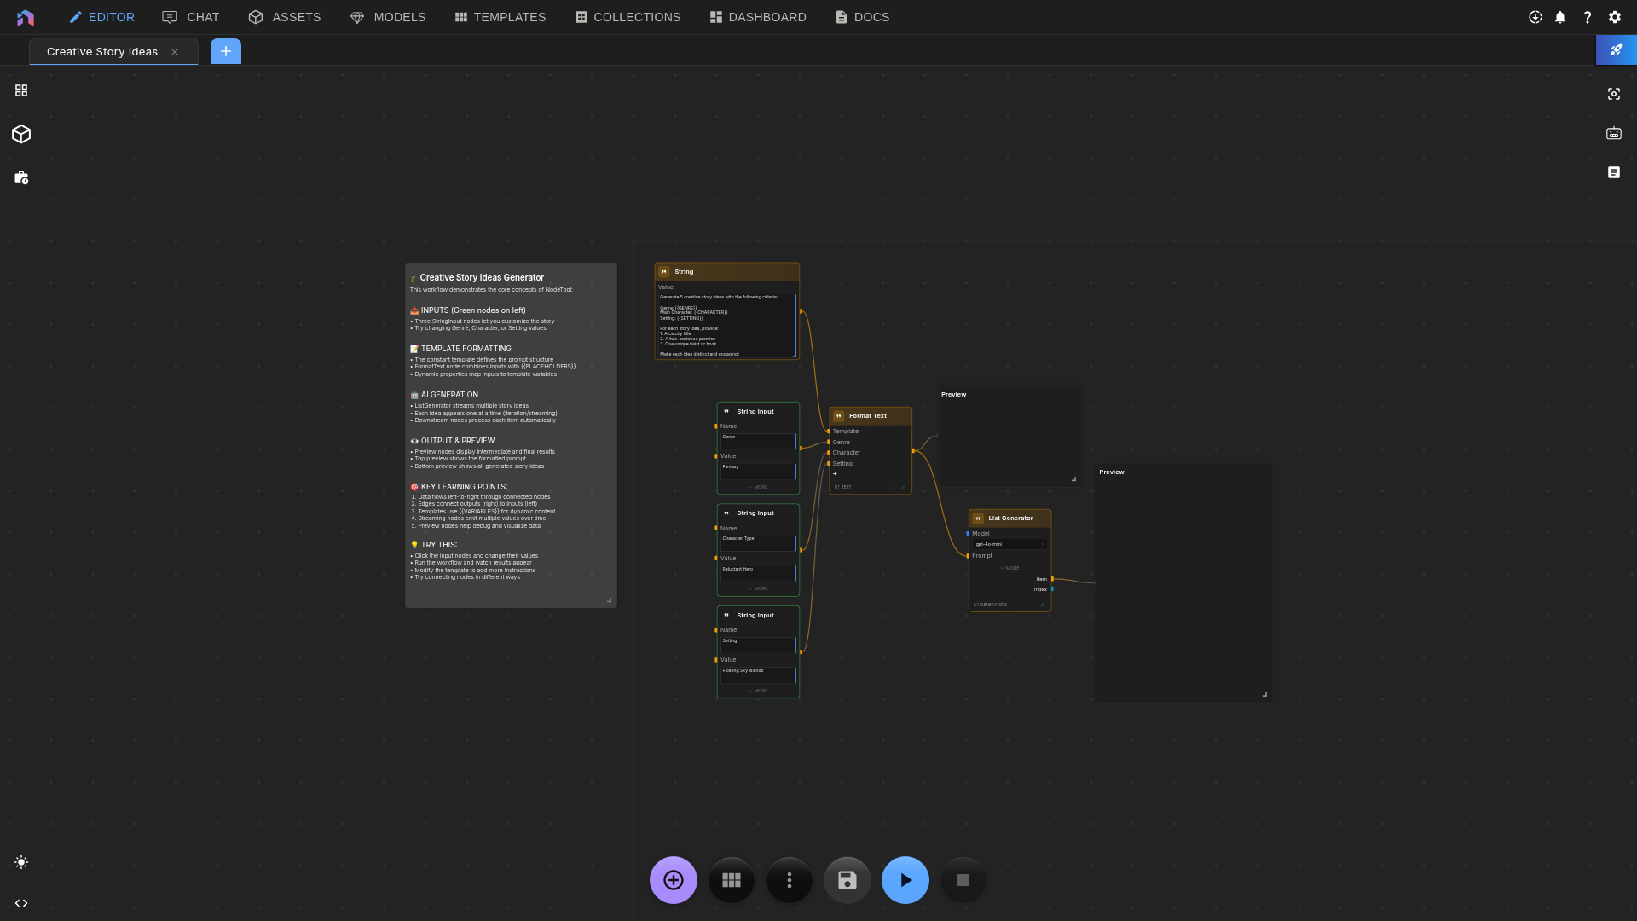The image size is (1637, 921).
Task: Open the node menu grid icon
Action: tap(20, 90)
